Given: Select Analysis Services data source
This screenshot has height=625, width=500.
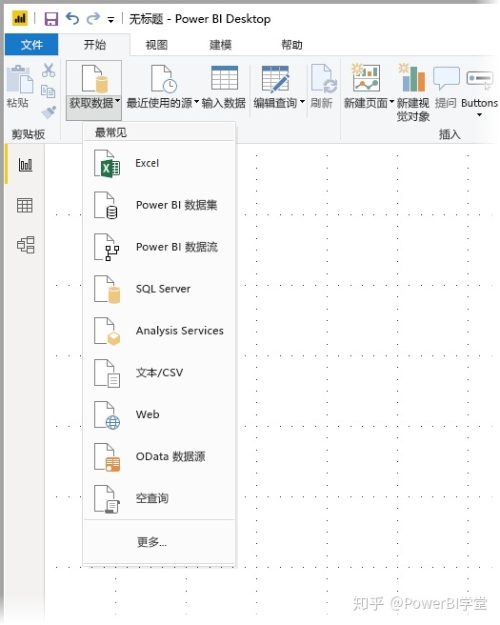Looking at the screenshot, I should tap(159, 331).
